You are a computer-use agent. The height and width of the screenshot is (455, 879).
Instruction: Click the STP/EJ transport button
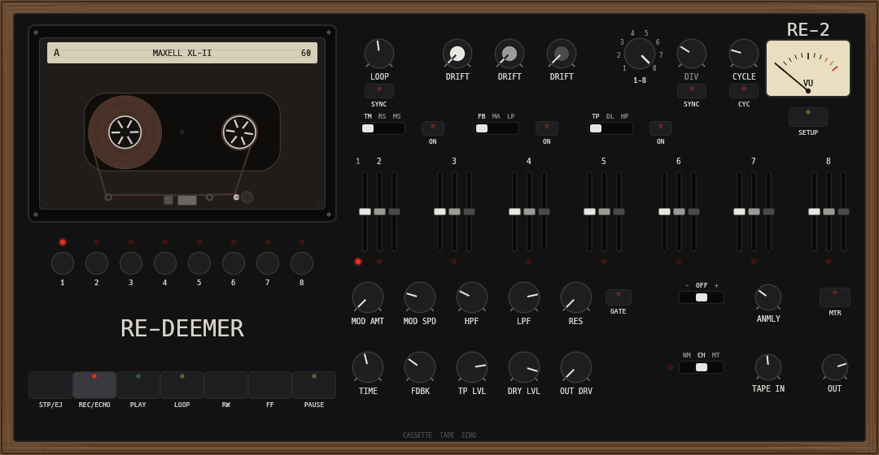[x=50, y=385]
